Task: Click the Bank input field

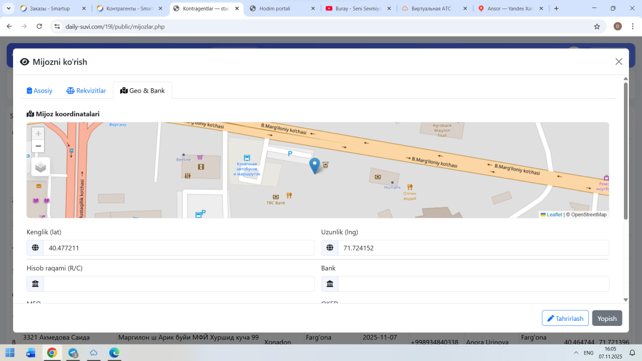Action: [x=473, y=284]
